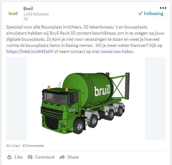The height and width of the screenshot is (165, 172).
Task: Open the green Bruil truck image
Action: [x=86, y=99]
